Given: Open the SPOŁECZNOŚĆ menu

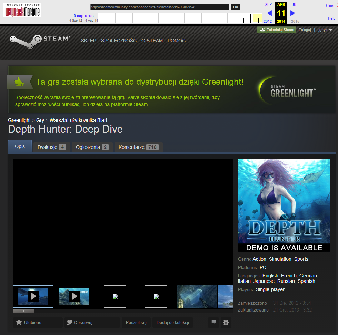Looking at the screenshot, I should click(119, 41).
